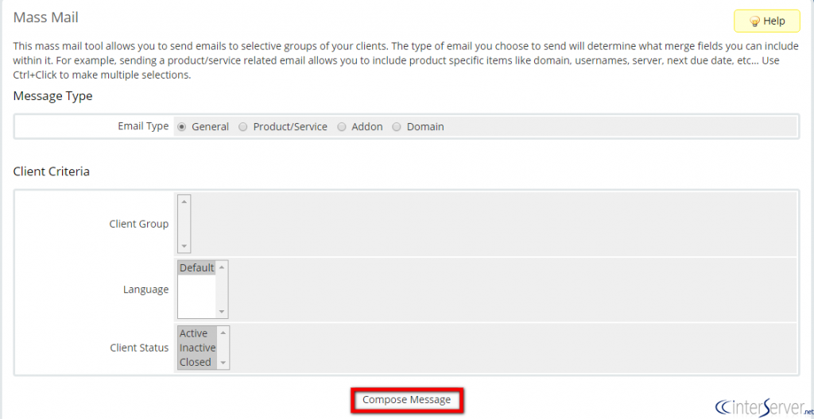Click the Client Group list up arrow
Viewport: 814px width, 419px height.
coord(184,202)
